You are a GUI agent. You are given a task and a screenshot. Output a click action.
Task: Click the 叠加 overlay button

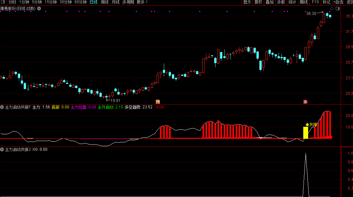tap(270, 2)
